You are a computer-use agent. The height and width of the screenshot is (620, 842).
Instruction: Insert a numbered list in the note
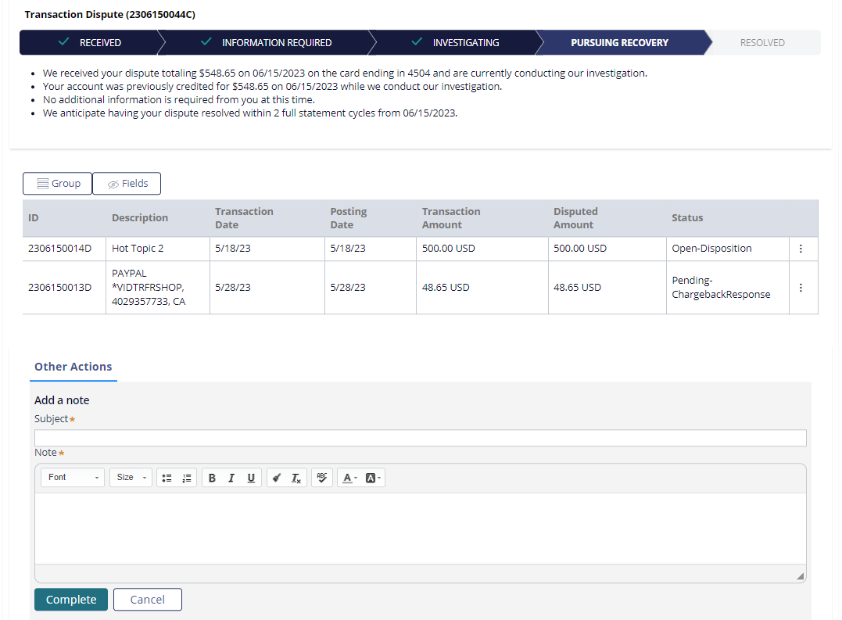click(186, 478)
